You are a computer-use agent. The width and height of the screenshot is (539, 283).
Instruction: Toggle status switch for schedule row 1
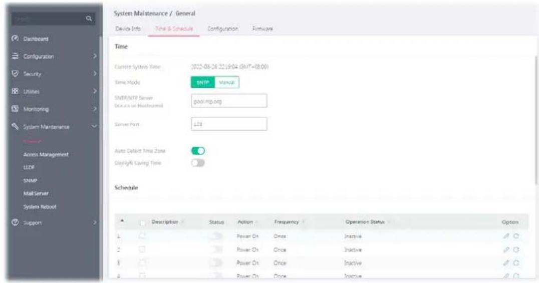[216, 236]
